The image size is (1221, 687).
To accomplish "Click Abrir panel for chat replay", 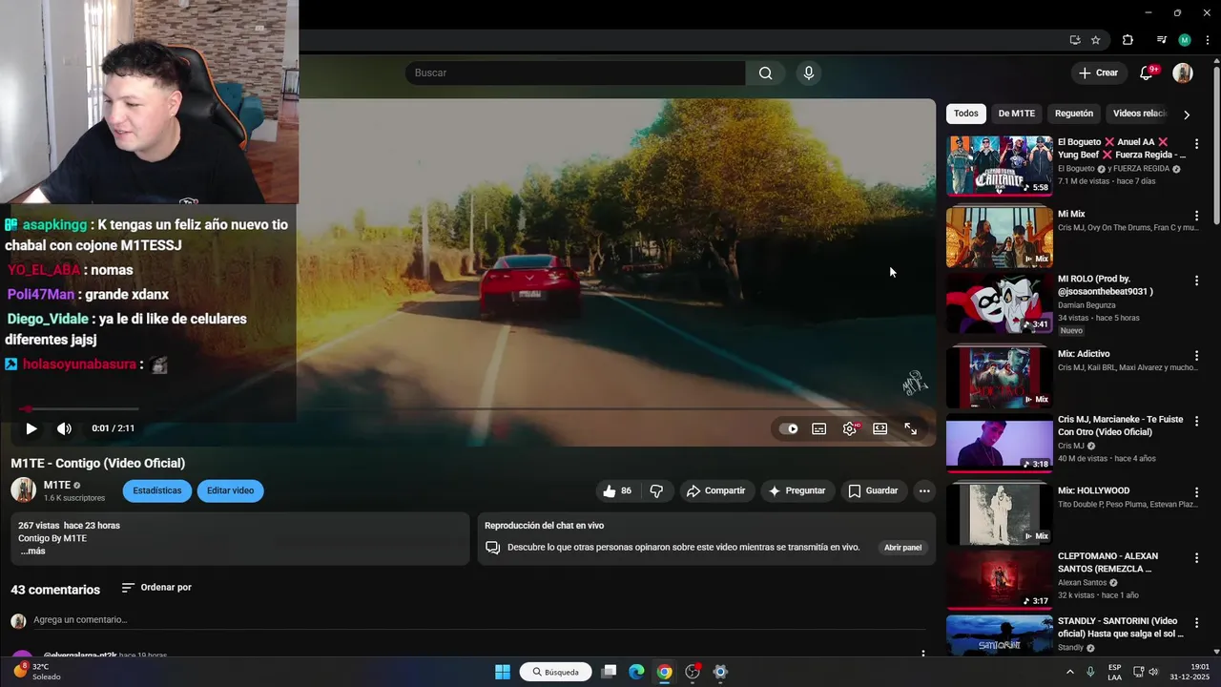I will tap(902, 548).
